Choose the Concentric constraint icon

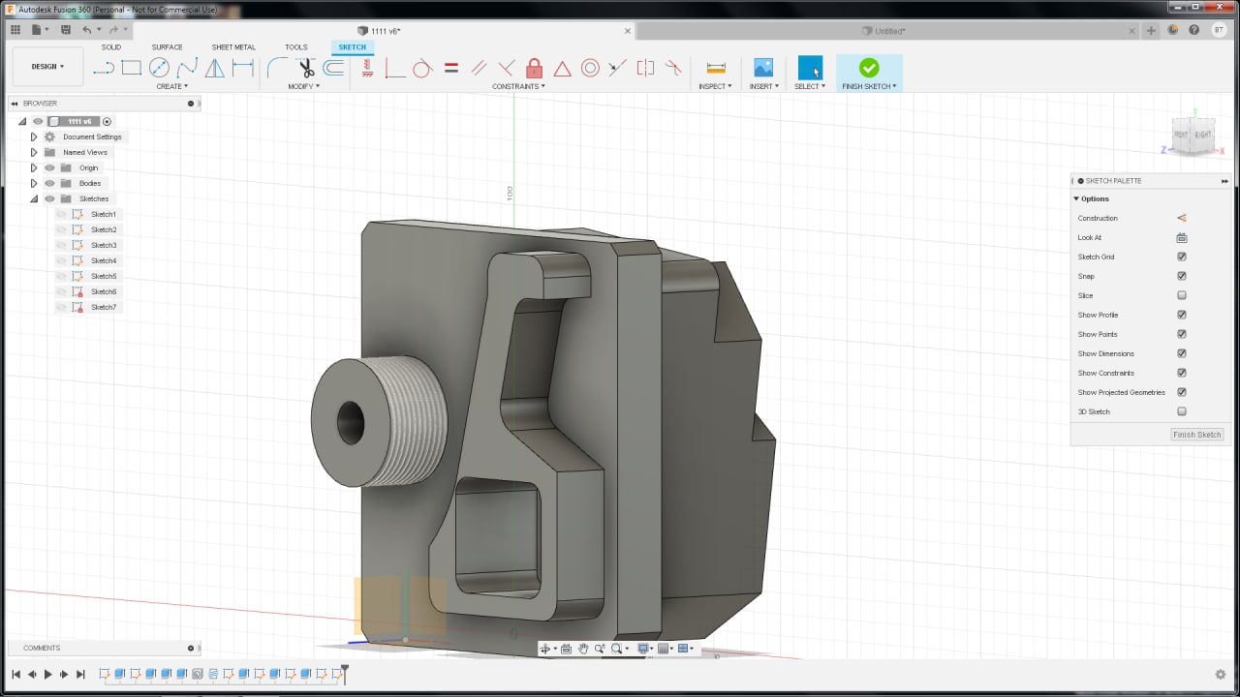click(x=590, y=68)
